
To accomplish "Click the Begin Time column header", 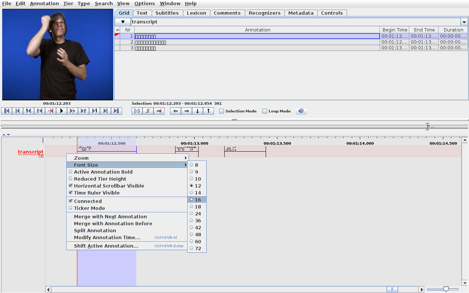I will tap(395, 30).
